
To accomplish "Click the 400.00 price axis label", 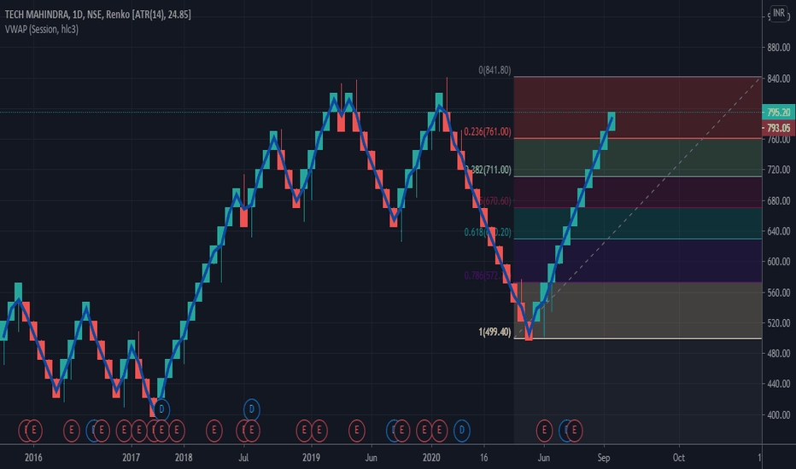I will point(779,414).
